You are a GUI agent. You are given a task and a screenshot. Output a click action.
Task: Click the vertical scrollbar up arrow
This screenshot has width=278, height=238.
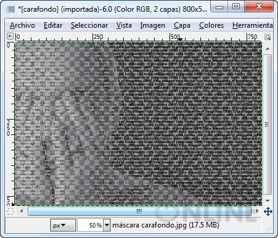tap(268, 49)
